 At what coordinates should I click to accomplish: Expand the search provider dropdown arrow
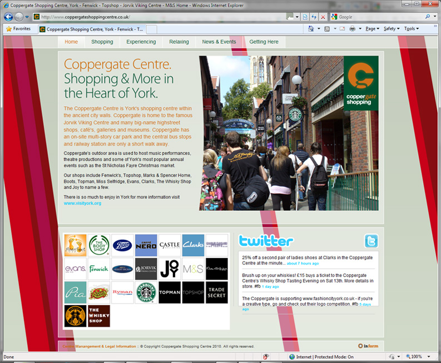435,17
